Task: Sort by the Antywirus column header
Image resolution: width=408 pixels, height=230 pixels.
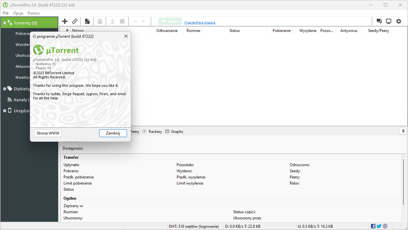Action: tap(349, 31)
